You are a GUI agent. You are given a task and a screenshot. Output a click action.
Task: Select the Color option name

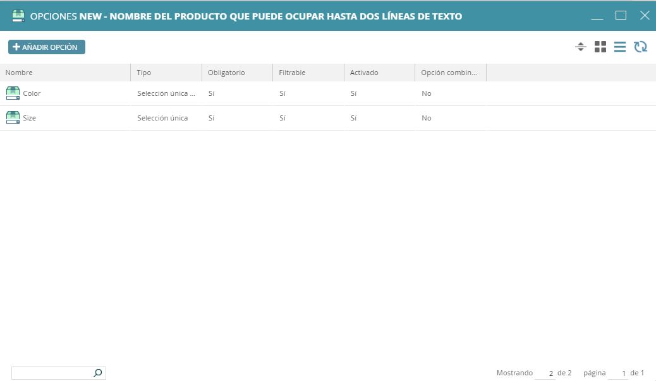(32, 93)
